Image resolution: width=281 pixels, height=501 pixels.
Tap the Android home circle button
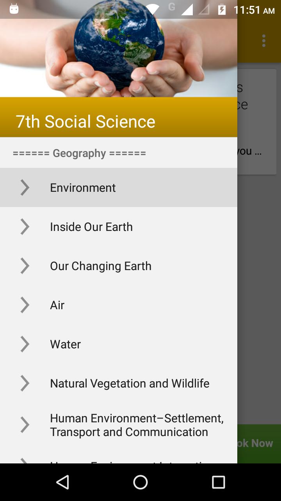click(140, 482)
